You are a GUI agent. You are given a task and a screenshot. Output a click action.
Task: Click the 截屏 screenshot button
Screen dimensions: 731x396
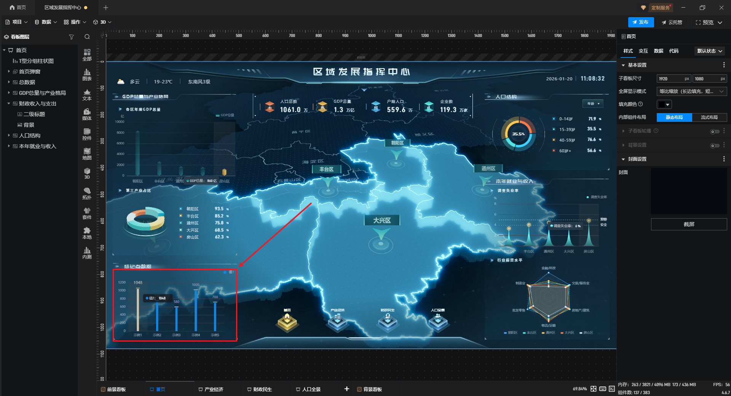[689, 224]
